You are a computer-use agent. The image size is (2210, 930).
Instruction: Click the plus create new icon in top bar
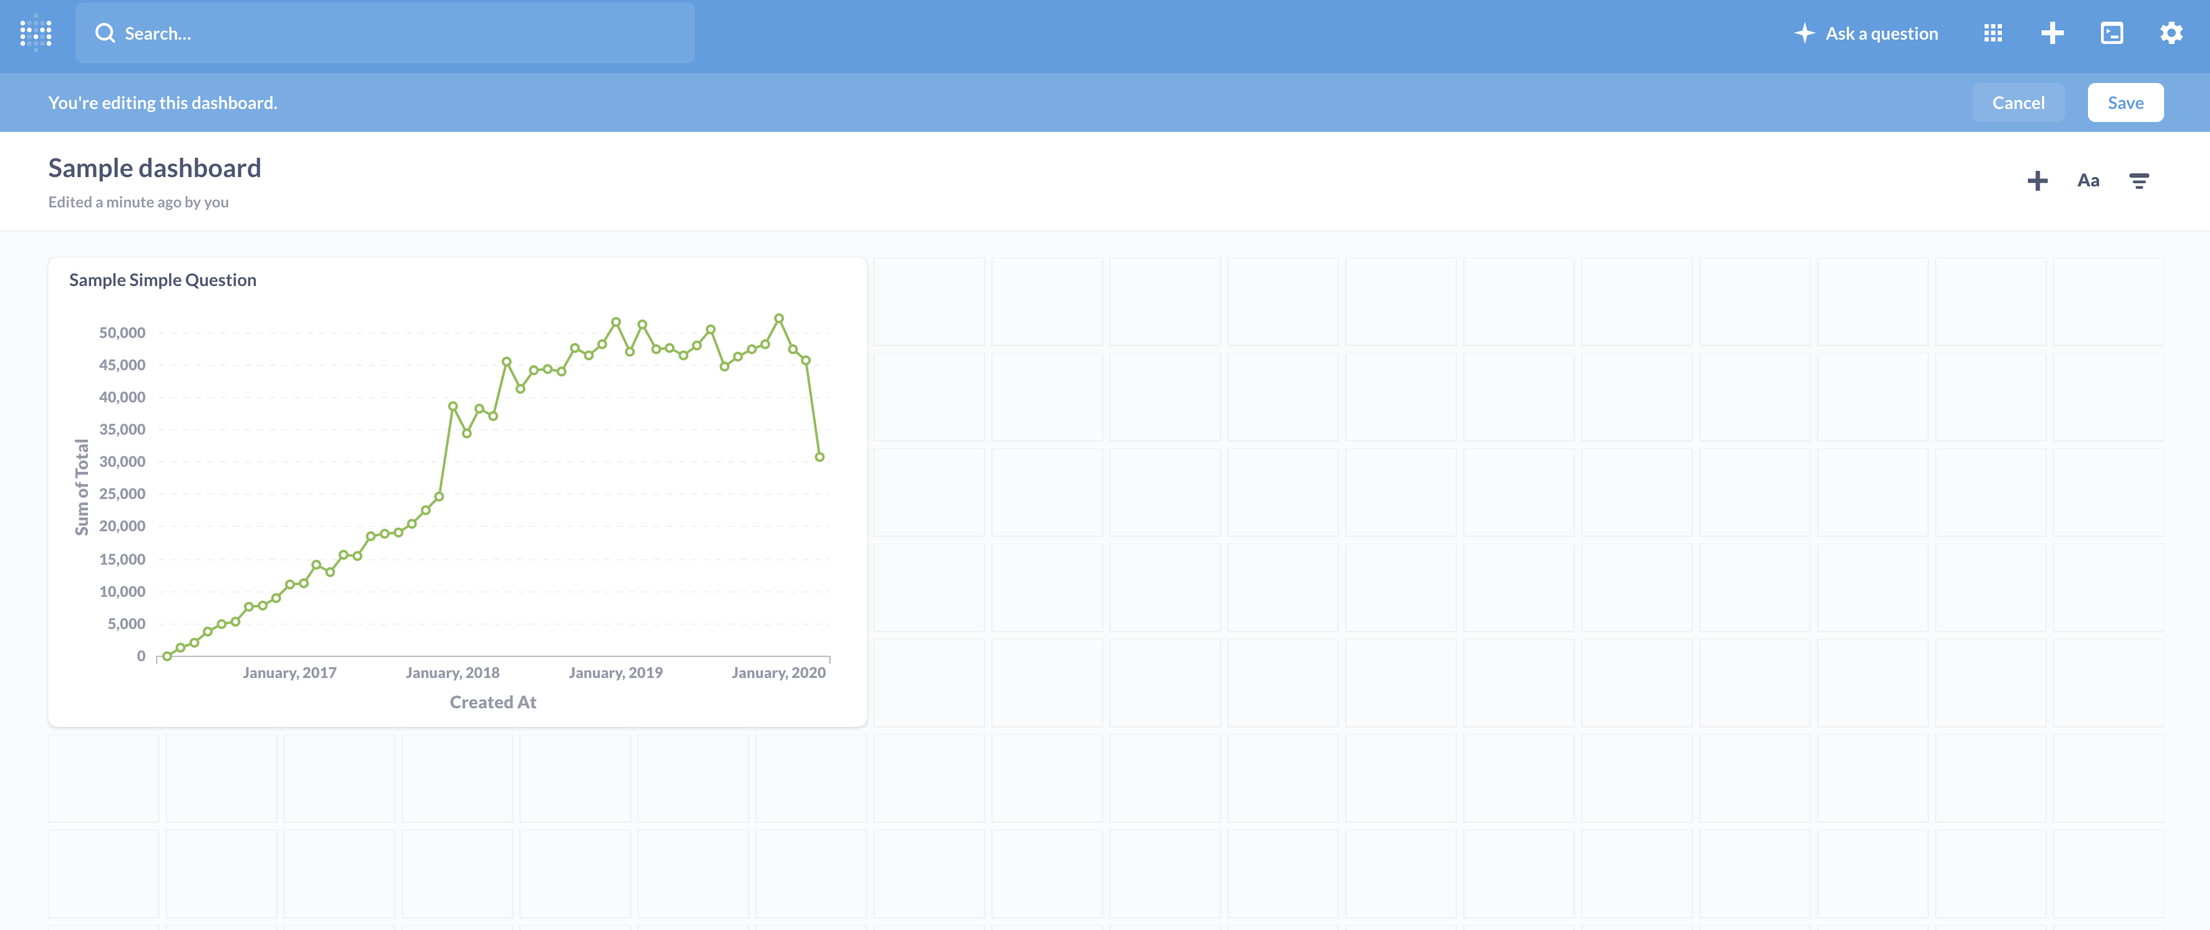[x=2052, y=33]
